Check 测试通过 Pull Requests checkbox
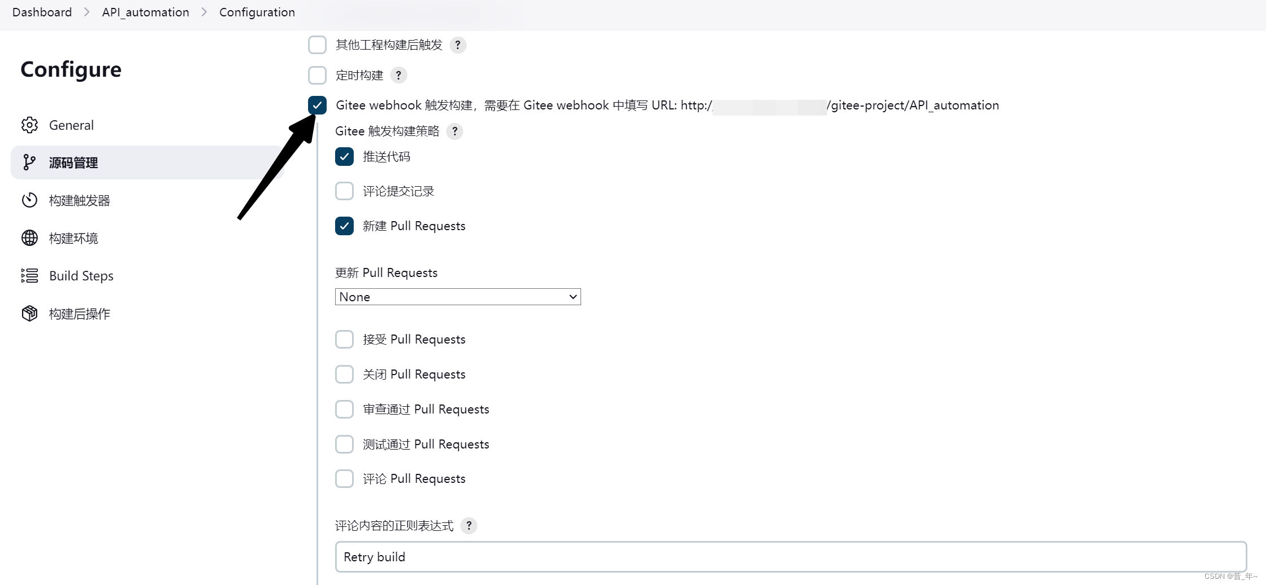Image resolution: width=1266 pixels, height=585 pixels. pos(344,445)
